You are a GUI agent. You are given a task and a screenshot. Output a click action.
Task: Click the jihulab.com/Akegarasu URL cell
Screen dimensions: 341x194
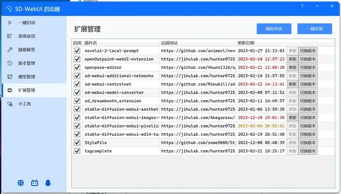point(198,118)
